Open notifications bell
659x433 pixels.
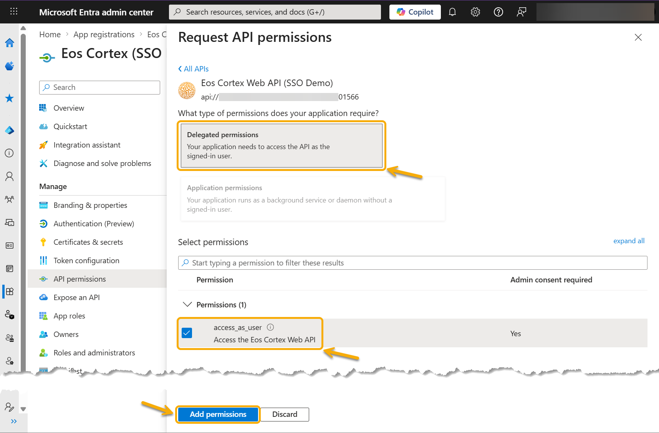[x=452, y=12]
